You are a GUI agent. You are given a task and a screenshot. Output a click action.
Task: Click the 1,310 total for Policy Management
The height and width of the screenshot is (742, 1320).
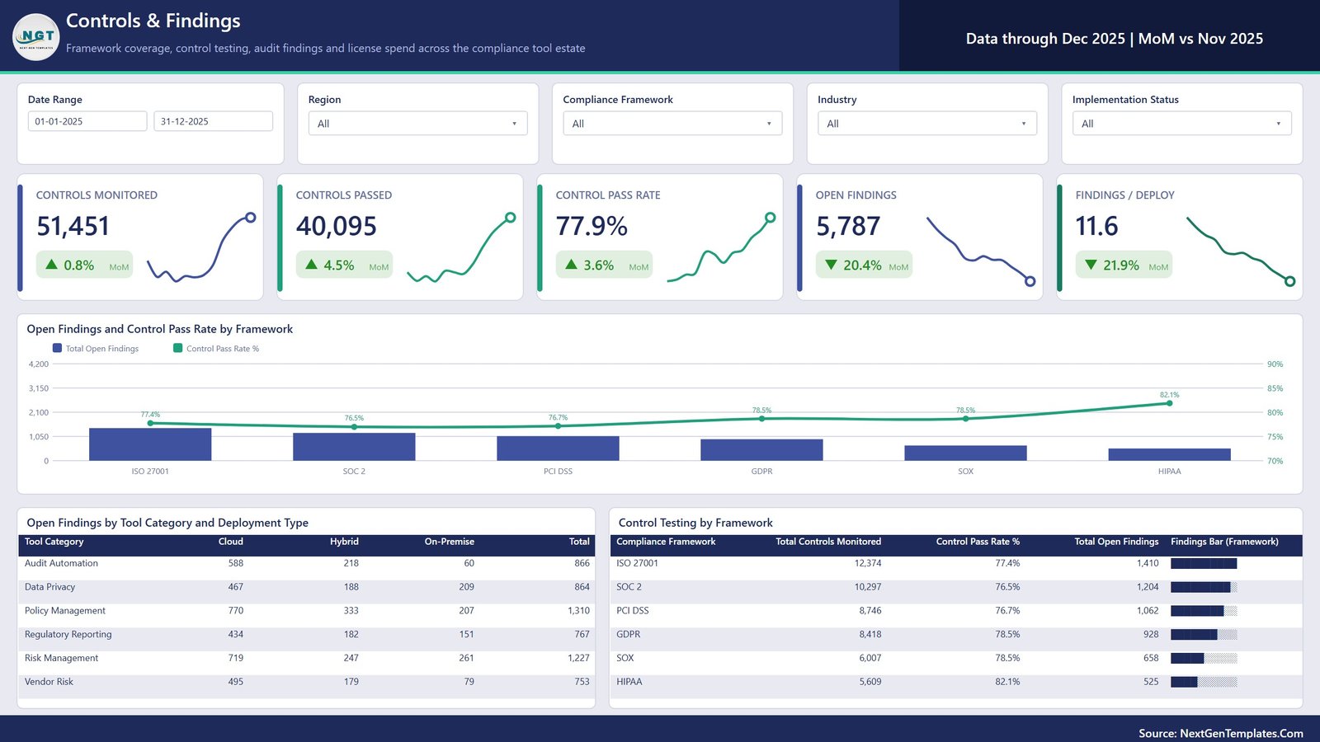pyautogui.click(x=578, y=611)
